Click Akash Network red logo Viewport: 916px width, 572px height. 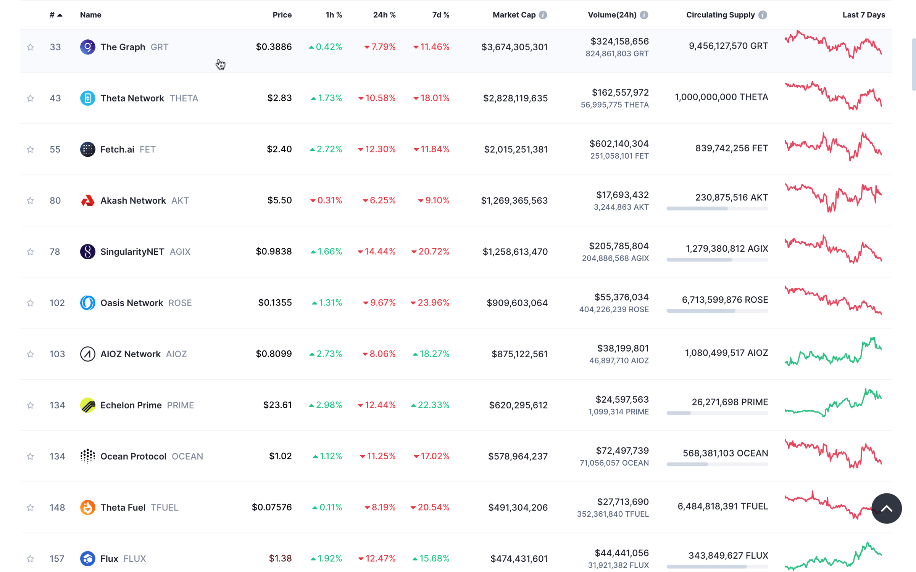87,200
